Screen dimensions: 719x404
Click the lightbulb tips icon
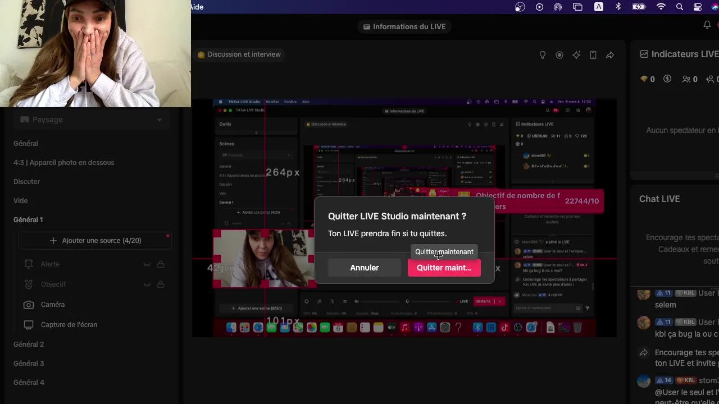543,55
